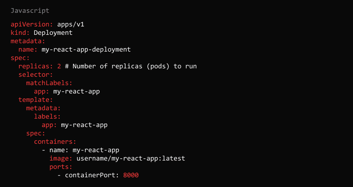
Task: Click the kind key
Action: [20, 33]
